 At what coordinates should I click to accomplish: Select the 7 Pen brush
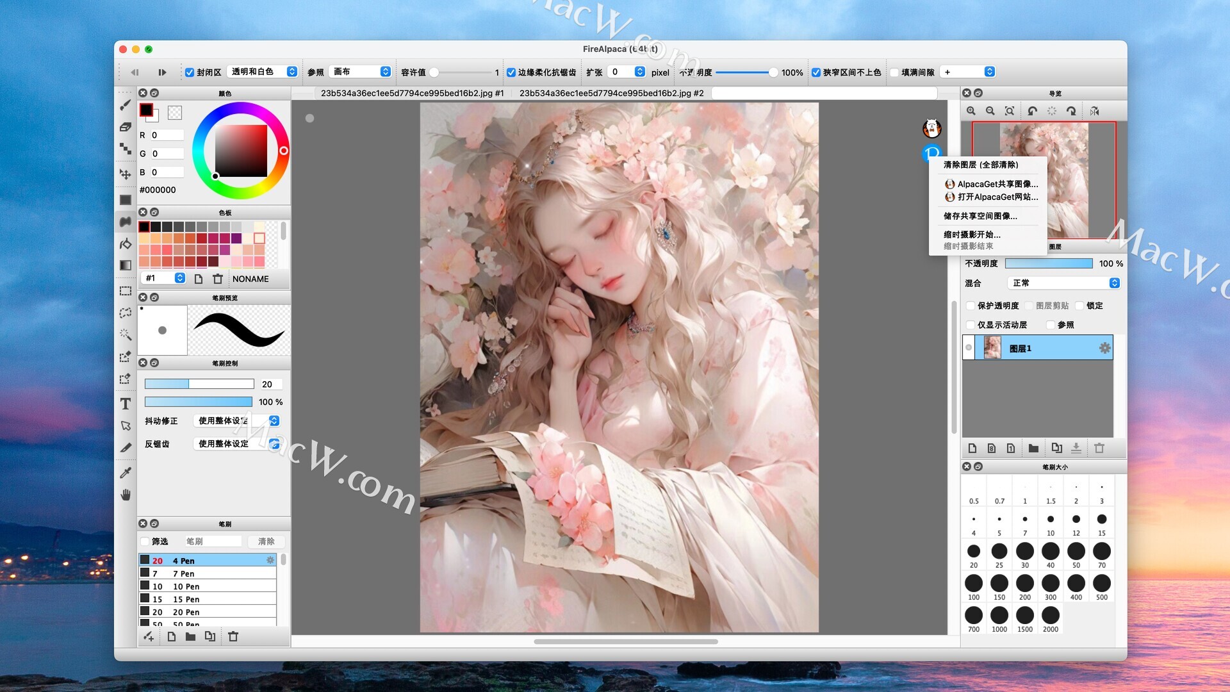[208, 573]
